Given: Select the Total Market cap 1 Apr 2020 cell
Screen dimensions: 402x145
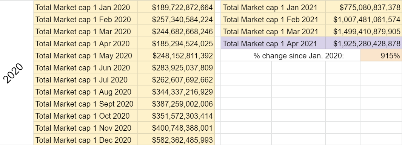Looking at the screenshot, I should (86, 43).
